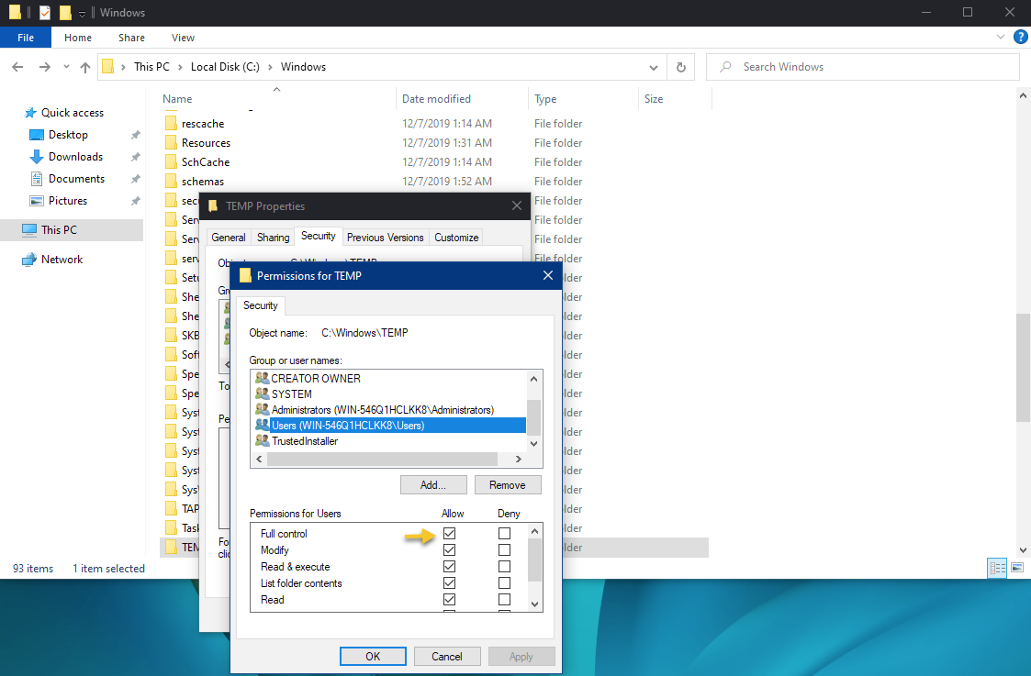Image resolution: width=1031 pixels, height=676 pixels.
Task: Click the schemas folder icon
Action: [171, 182]
